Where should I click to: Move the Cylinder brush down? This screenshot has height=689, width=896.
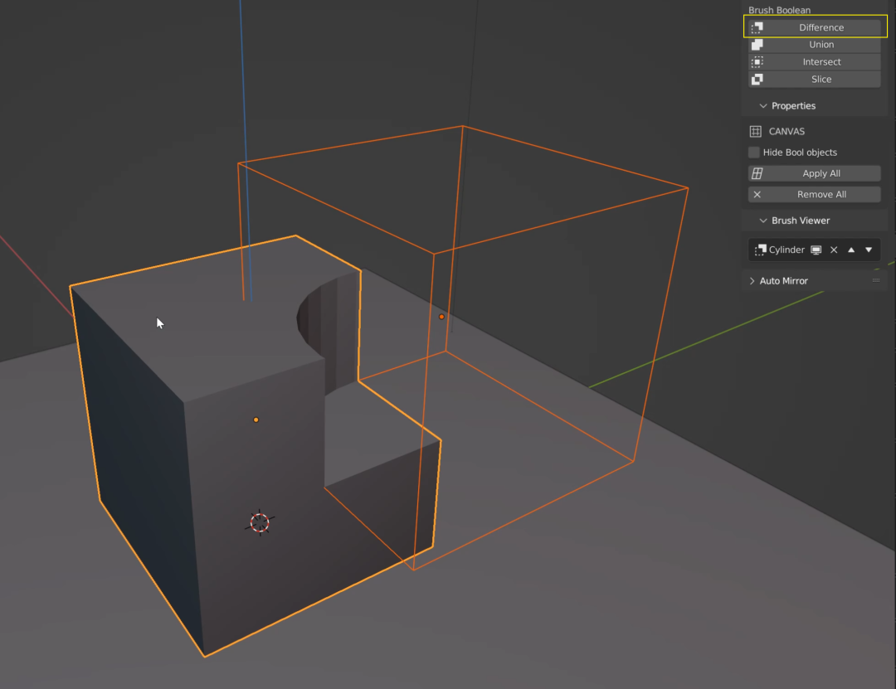tap(869, 250)
